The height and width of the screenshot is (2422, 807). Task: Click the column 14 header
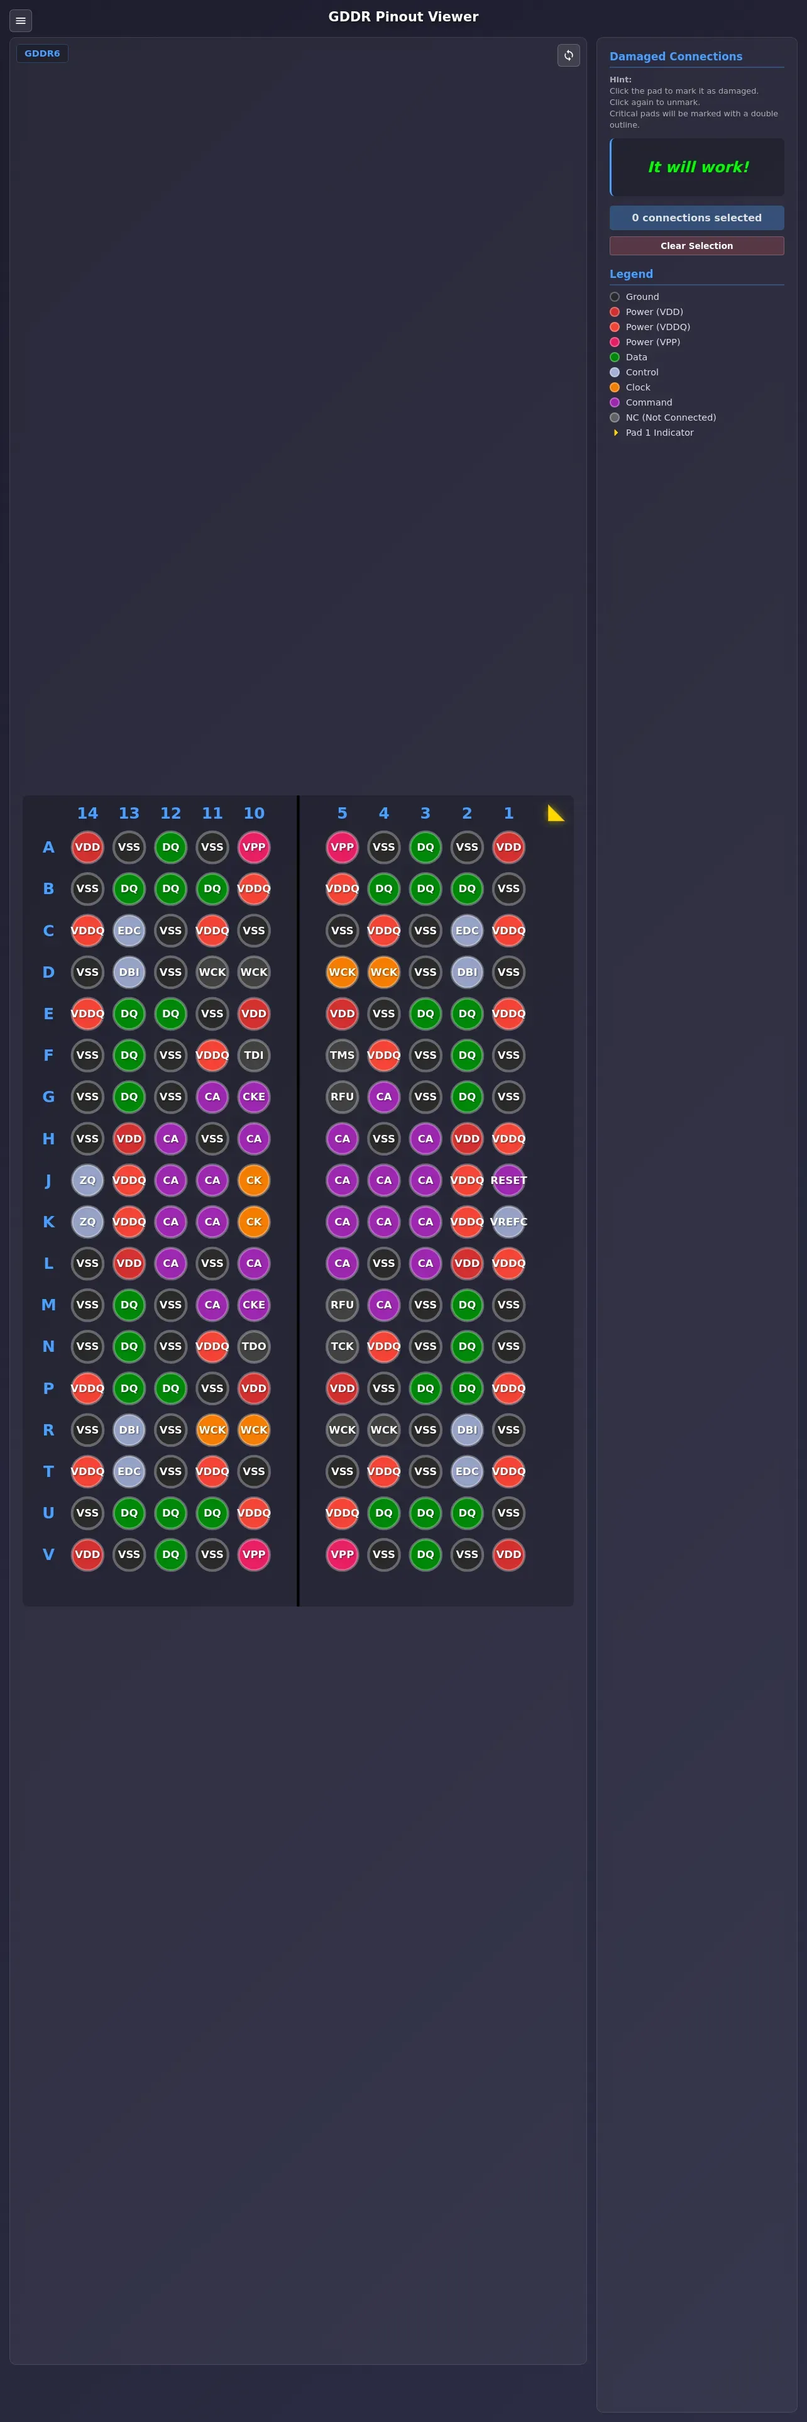[87, 813]
